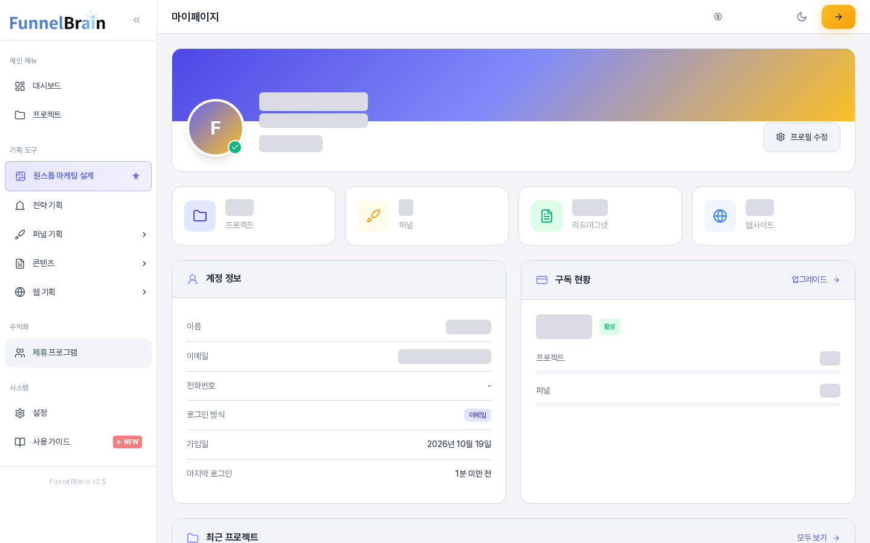Click the 마이페이지 page title

pyautogui.click(x=195, y=17)
